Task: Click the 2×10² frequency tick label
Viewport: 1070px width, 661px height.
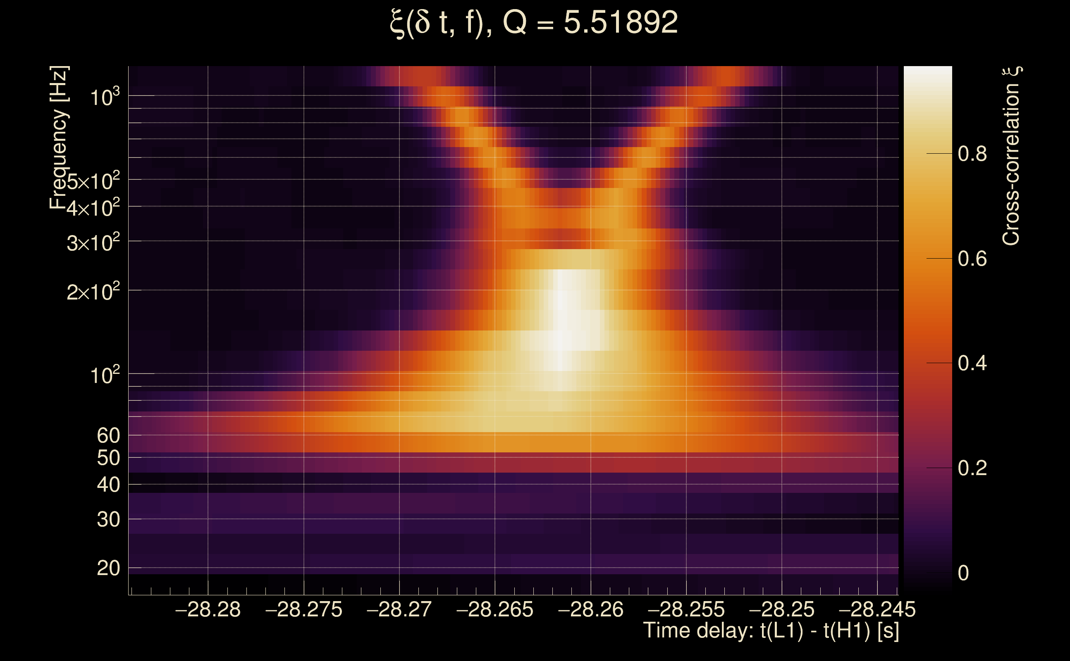Action: tap(93, 291)
